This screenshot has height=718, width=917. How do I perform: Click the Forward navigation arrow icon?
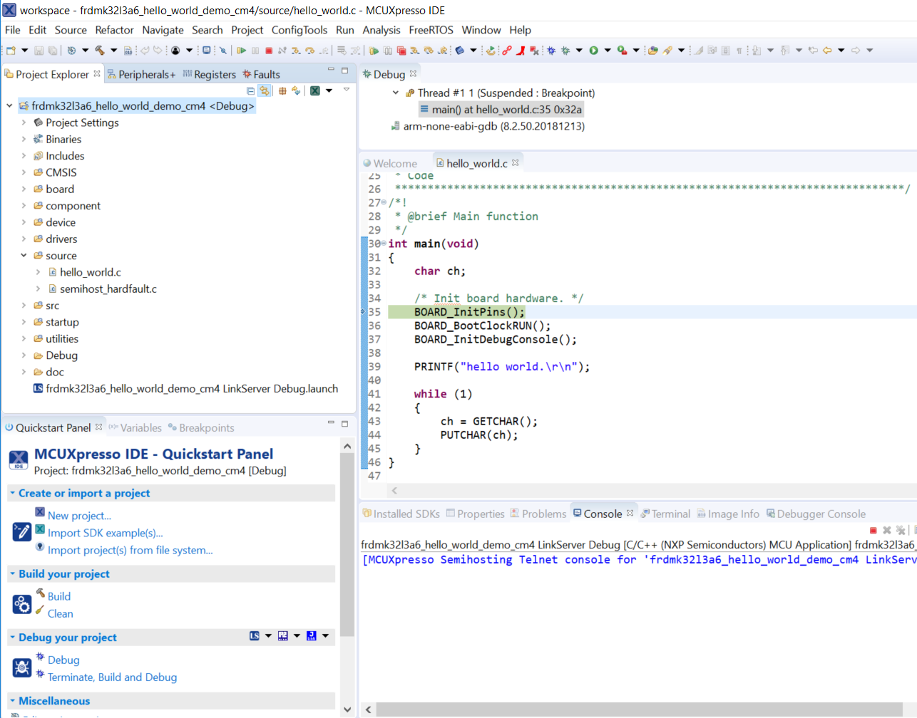click(x=856, y=51)
